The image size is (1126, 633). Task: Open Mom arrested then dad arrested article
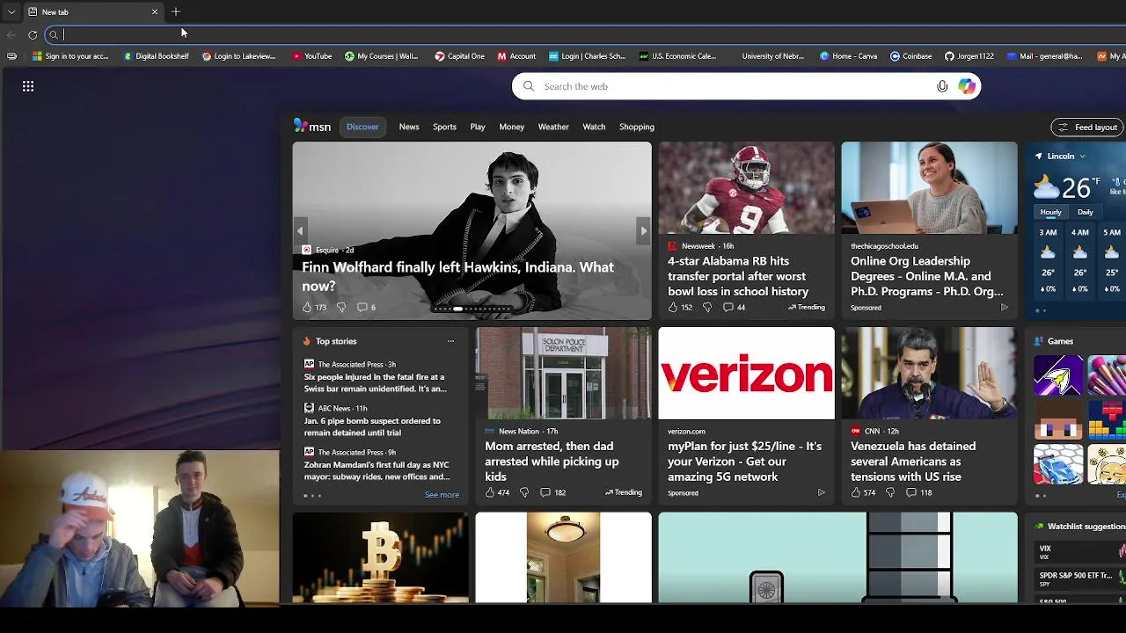pos(552,462)
